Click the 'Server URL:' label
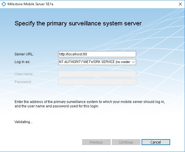 (24, 54)
